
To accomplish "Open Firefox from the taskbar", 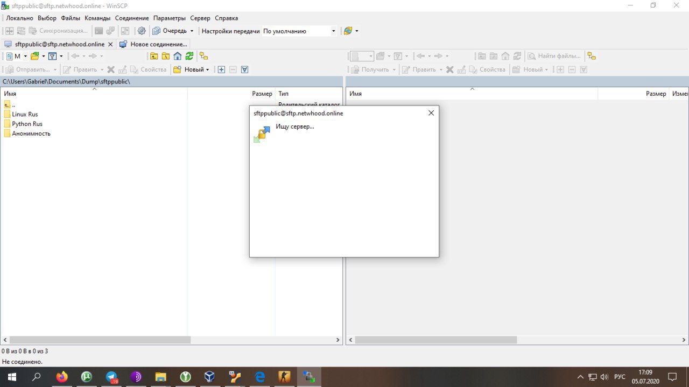I will pos(62,377).
